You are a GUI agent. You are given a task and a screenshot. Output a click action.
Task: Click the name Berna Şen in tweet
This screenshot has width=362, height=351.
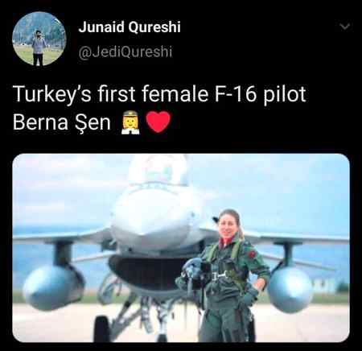[61, 122]
